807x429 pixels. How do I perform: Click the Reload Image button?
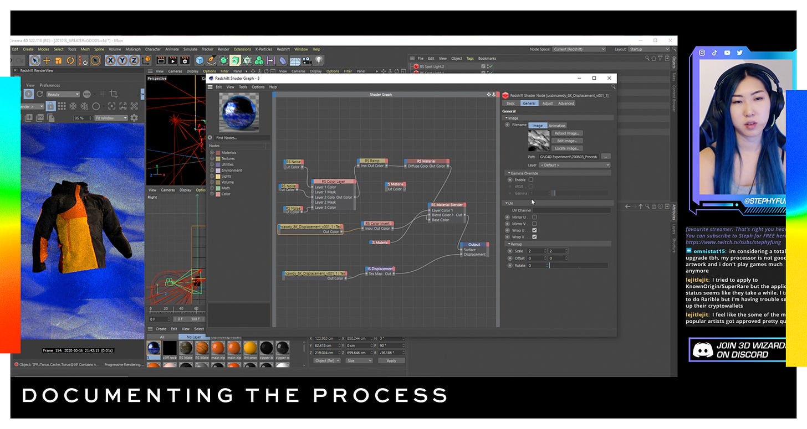(x=566, y=133)
